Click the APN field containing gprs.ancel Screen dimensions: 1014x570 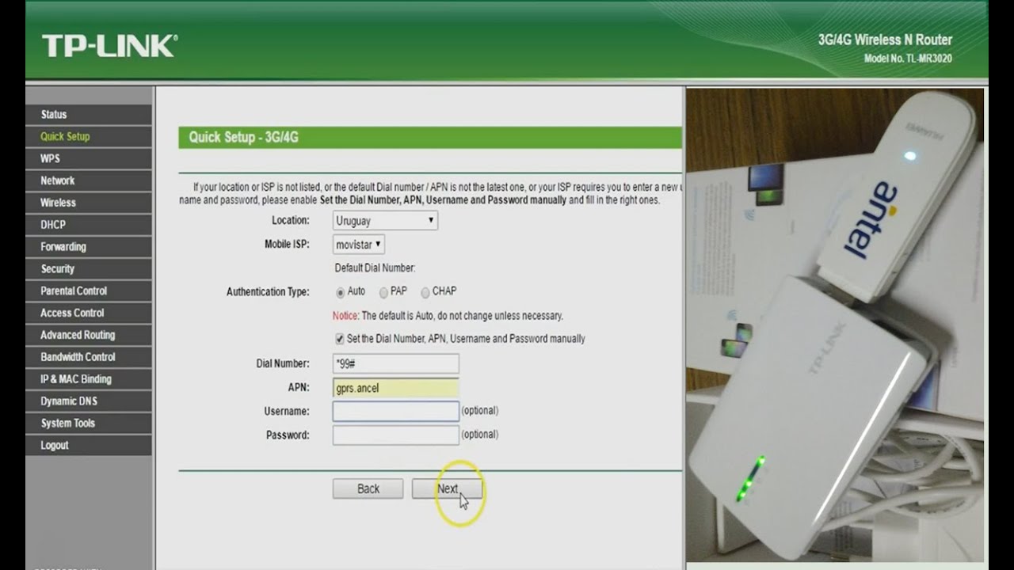coord(395,388)
